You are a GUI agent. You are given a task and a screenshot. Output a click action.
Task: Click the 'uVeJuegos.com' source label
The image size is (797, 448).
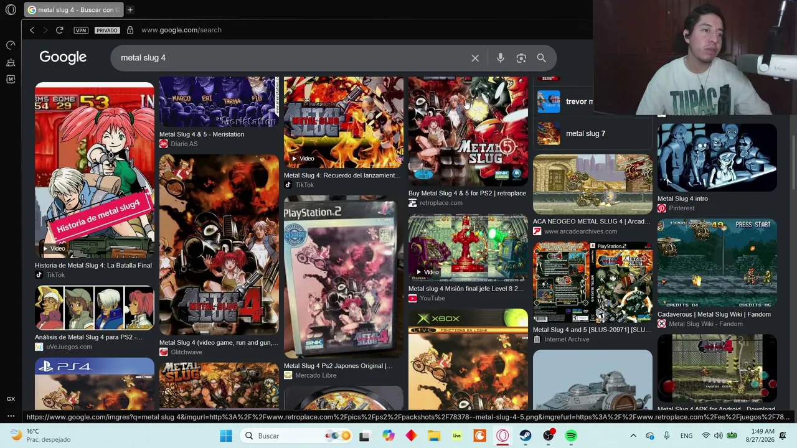coord(69,347)
